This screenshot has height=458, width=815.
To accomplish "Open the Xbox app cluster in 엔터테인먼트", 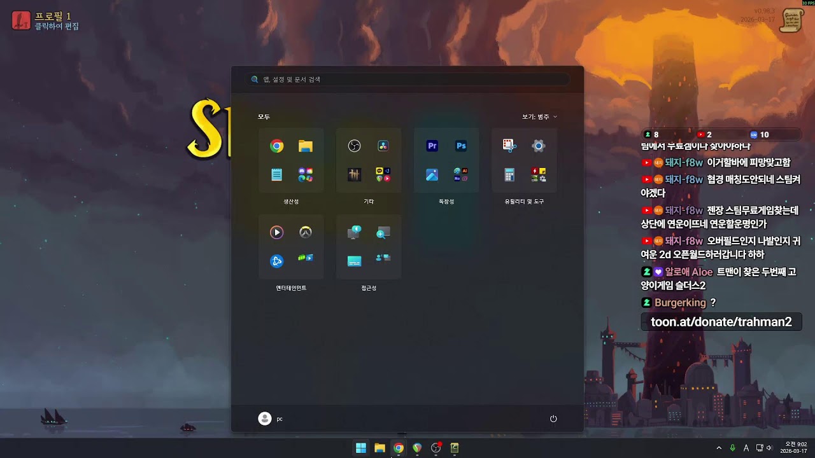I will (306, 258).
